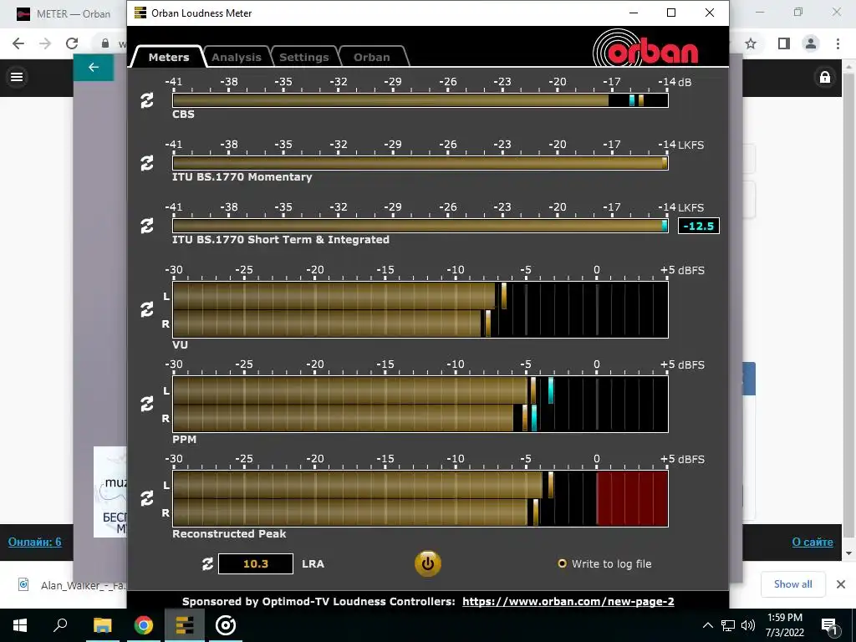Click the Reconstructed Peak meter bar
The height and width of the screenshot is (642, 856).
point(420,498)
